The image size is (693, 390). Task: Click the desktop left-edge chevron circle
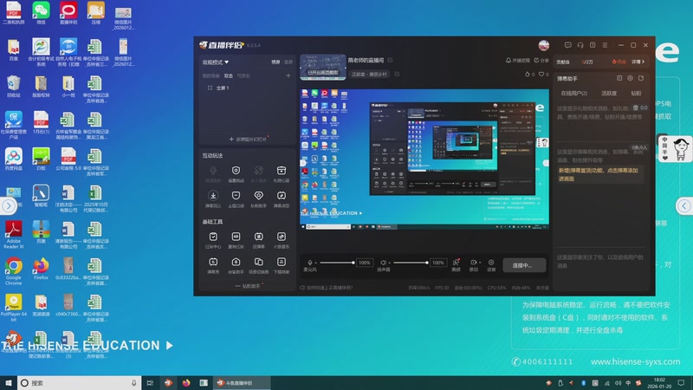[x=9, y=206]
